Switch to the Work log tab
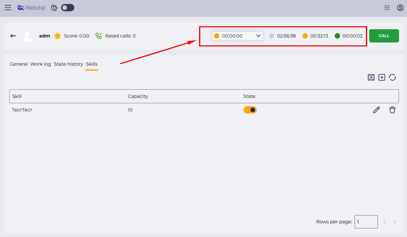The image size is (407, 237). 40,64
